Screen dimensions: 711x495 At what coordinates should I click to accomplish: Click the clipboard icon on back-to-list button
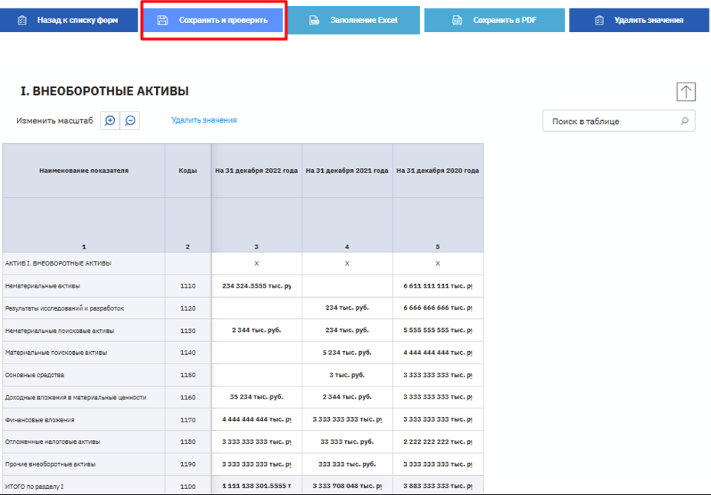click(22, 20)
